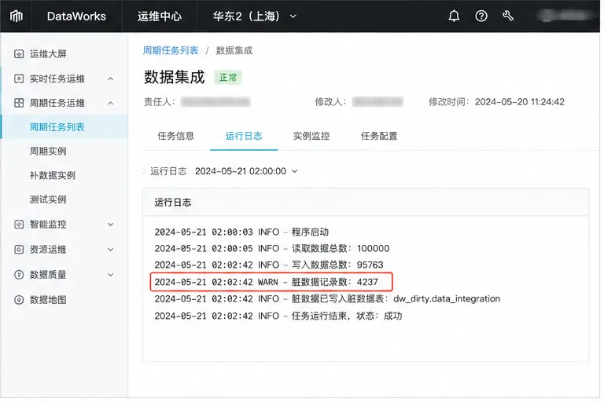This screenshot has height=402, width=604.
Task: Expand the 智能监控 chevron
Action: pyautogui.click(x=111, y=225)
